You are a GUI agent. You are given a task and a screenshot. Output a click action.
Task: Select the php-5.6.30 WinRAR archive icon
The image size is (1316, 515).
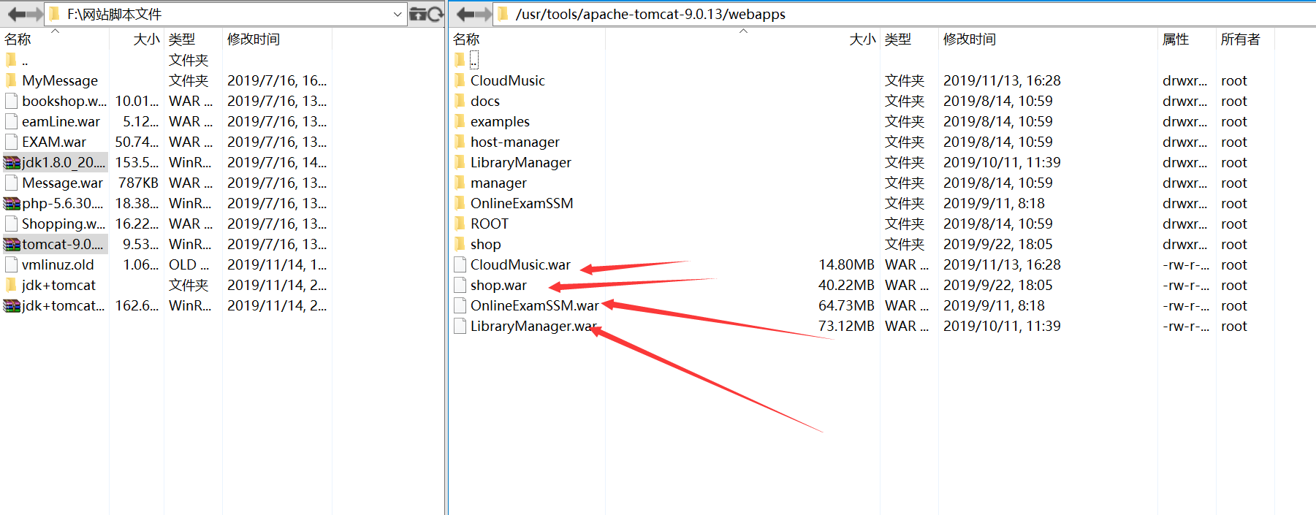(x=12, y=203)
